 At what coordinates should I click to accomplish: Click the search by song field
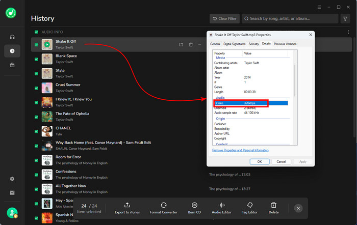(x=290, y=19)
